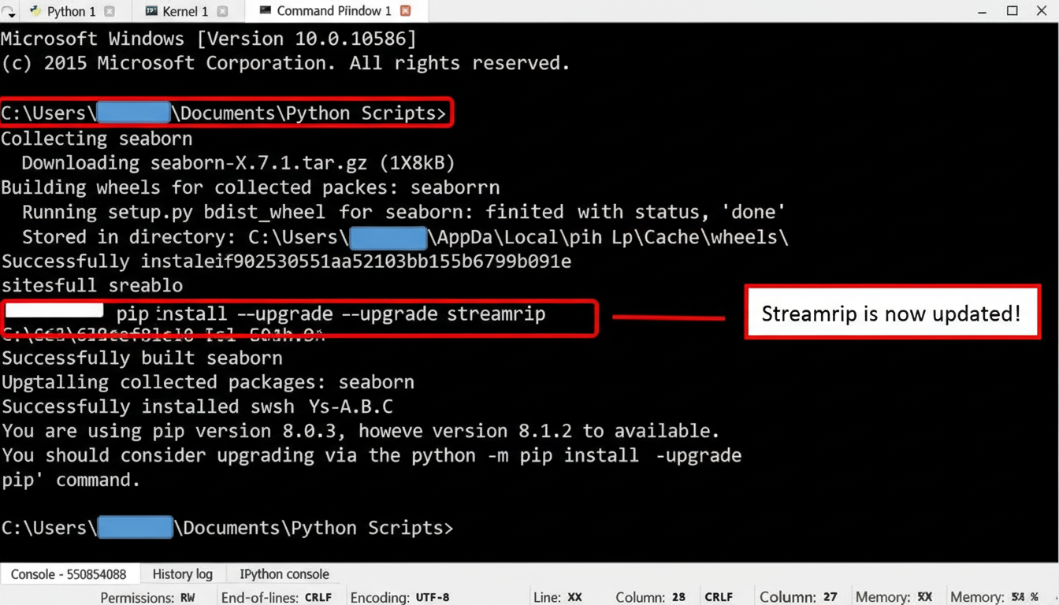Click the 'Downloading seaborn' output line

coord(238,163)
